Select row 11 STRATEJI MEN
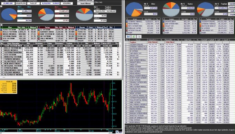Screen dimensions: 235x134 pyautogui.click(x=60, y=68)
